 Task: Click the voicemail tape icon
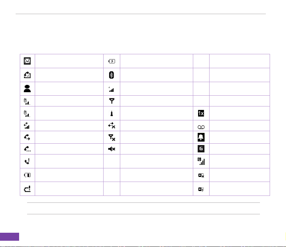[x=201, y=127]
